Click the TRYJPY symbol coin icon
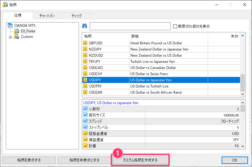Screen dimensions: 252x167 [85, 61]
